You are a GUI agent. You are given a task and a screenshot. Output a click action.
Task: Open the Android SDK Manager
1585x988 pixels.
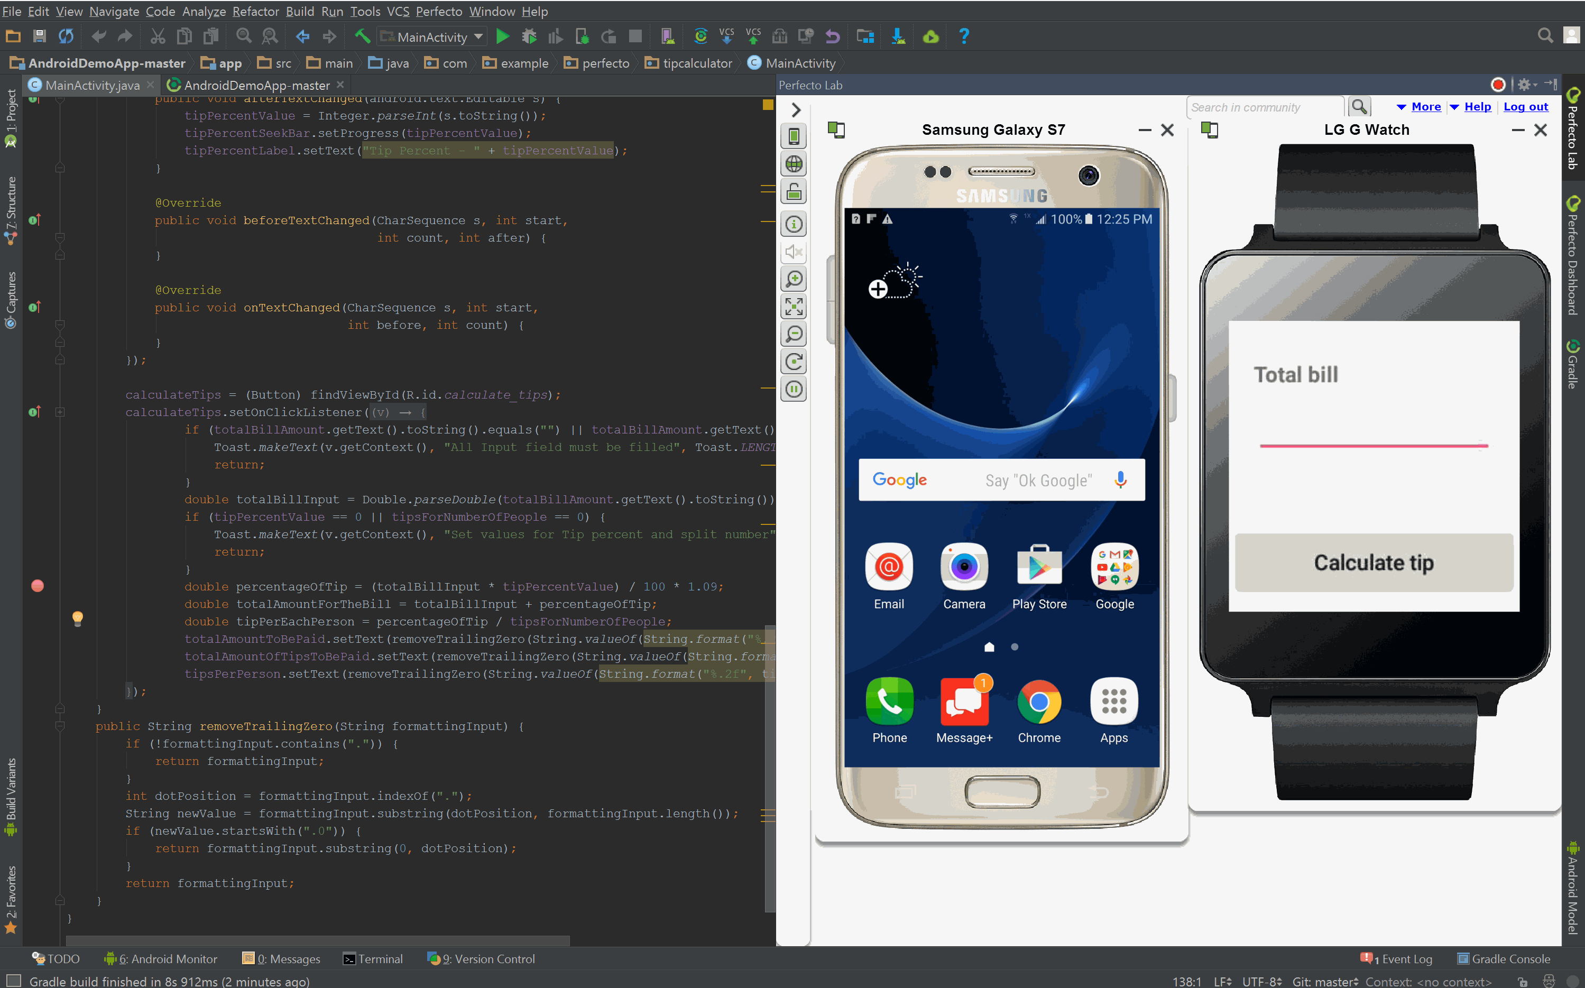[x=898, y=36]
